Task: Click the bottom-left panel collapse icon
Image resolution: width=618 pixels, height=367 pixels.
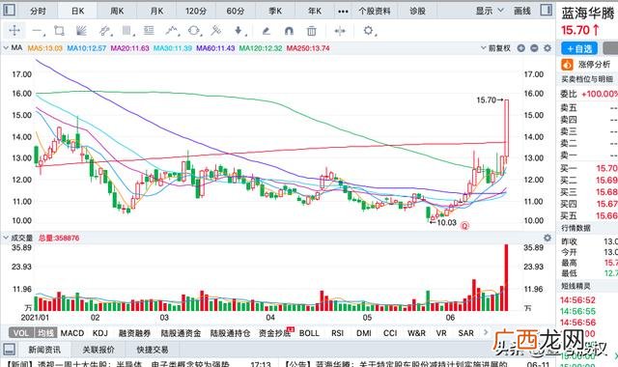Action: point(9,349)
